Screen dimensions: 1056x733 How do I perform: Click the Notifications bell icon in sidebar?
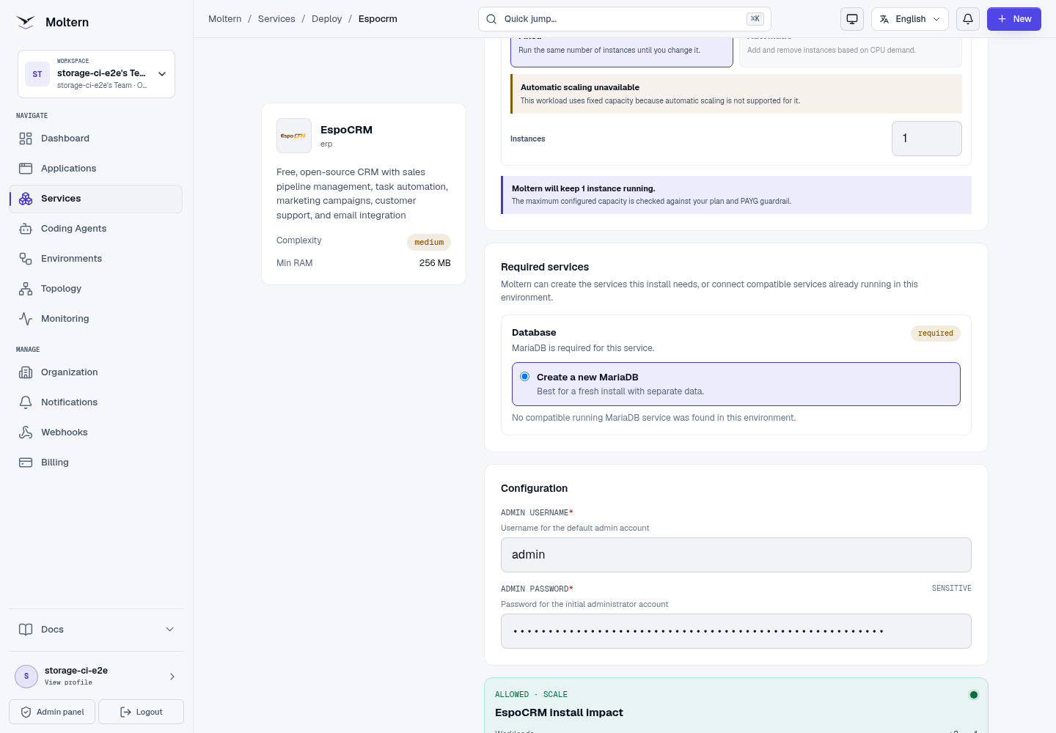(26, 402)
